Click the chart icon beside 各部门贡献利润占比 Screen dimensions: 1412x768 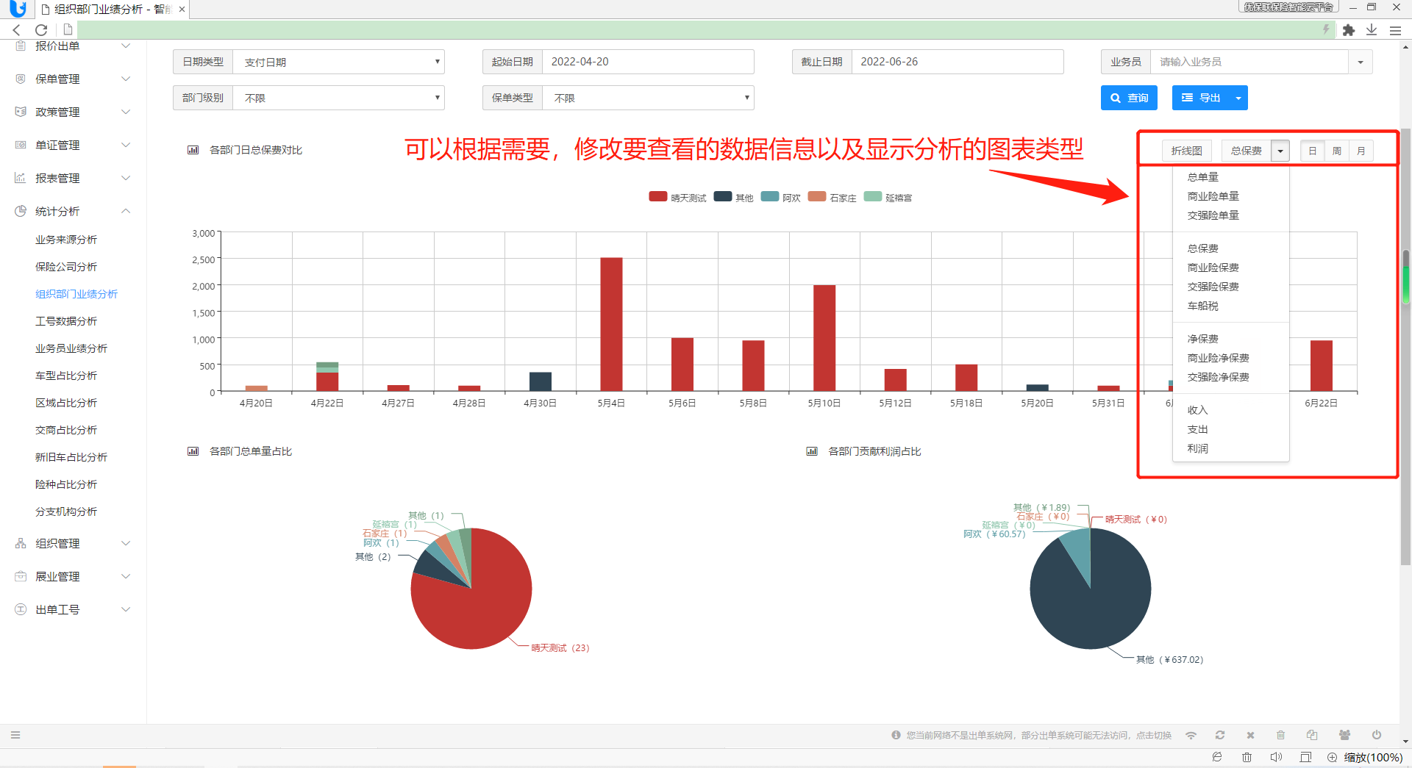tap(812, 451)
